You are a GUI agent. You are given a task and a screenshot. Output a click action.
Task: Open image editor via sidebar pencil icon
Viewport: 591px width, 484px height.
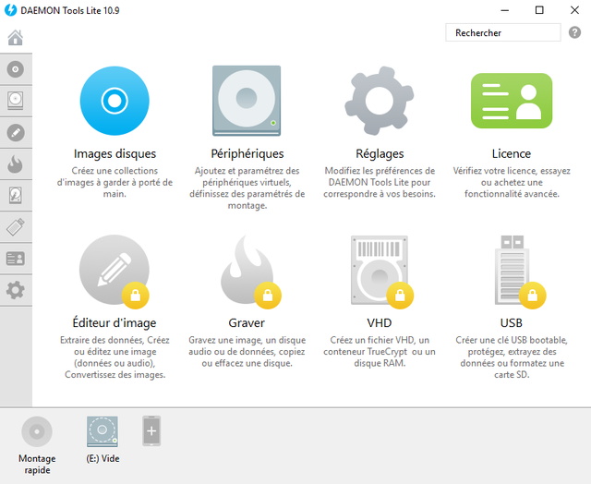pyautogui.click(x=16, y=133)
